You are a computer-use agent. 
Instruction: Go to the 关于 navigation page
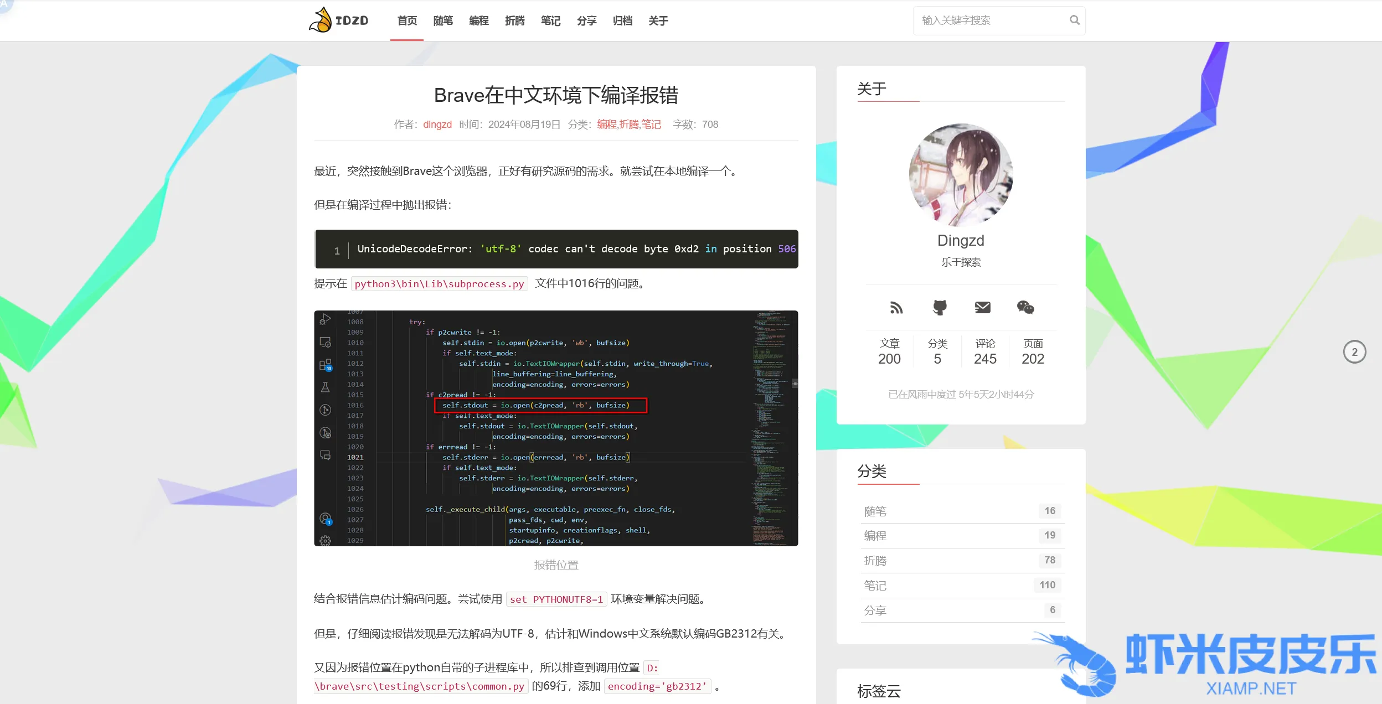pos(658,20)
